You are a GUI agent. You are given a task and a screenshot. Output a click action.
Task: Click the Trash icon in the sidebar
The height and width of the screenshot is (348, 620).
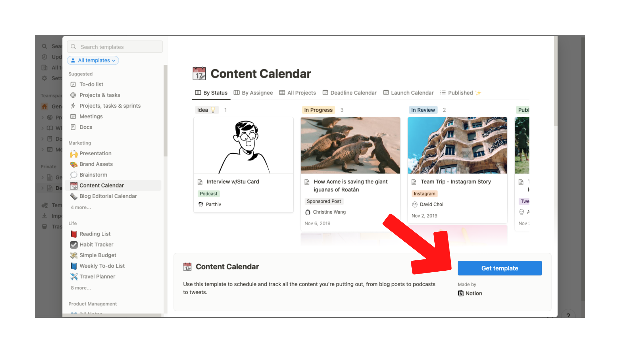click(x=45, y=227)
